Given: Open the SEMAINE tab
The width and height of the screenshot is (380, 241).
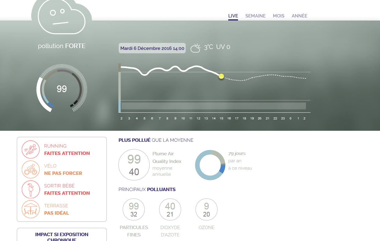Looking at the screenshot, I should point(255,16).
